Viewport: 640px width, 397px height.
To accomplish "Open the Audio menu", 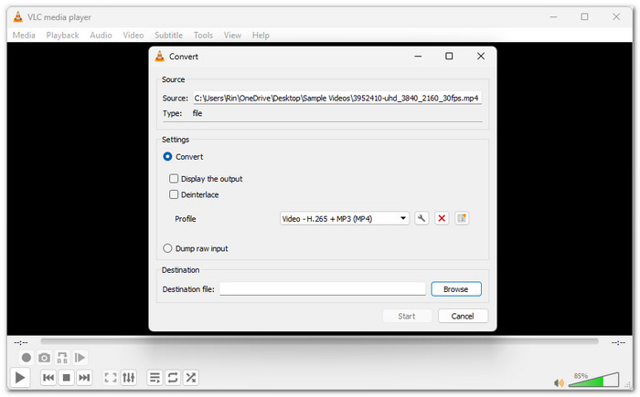I will coord(101,35).
